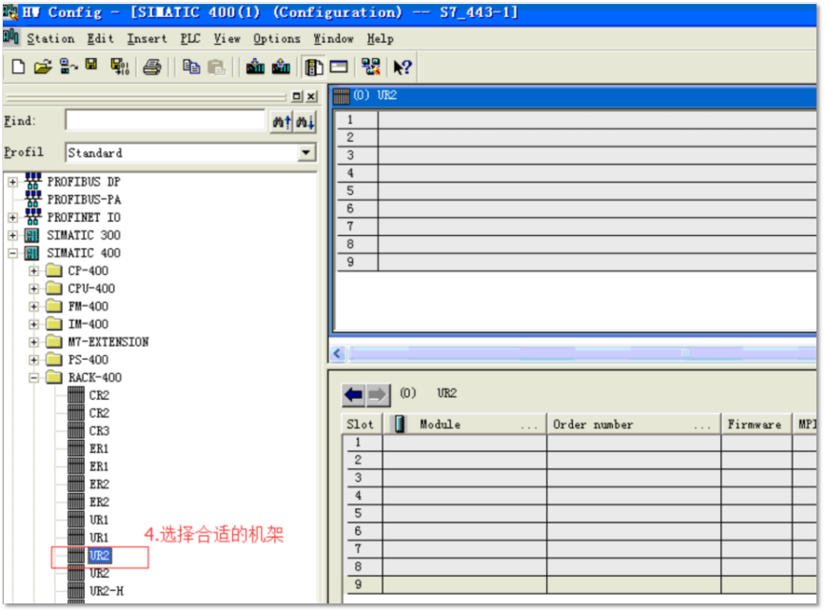Open the Help menu
The width and height of the screenshot is (825, 612).
(x=380, y=39)
